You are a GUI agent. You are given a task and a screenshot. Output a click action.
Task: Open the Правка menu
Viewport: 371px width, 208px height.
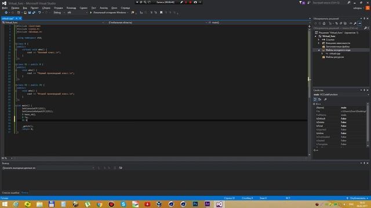[x=15, y=8]
